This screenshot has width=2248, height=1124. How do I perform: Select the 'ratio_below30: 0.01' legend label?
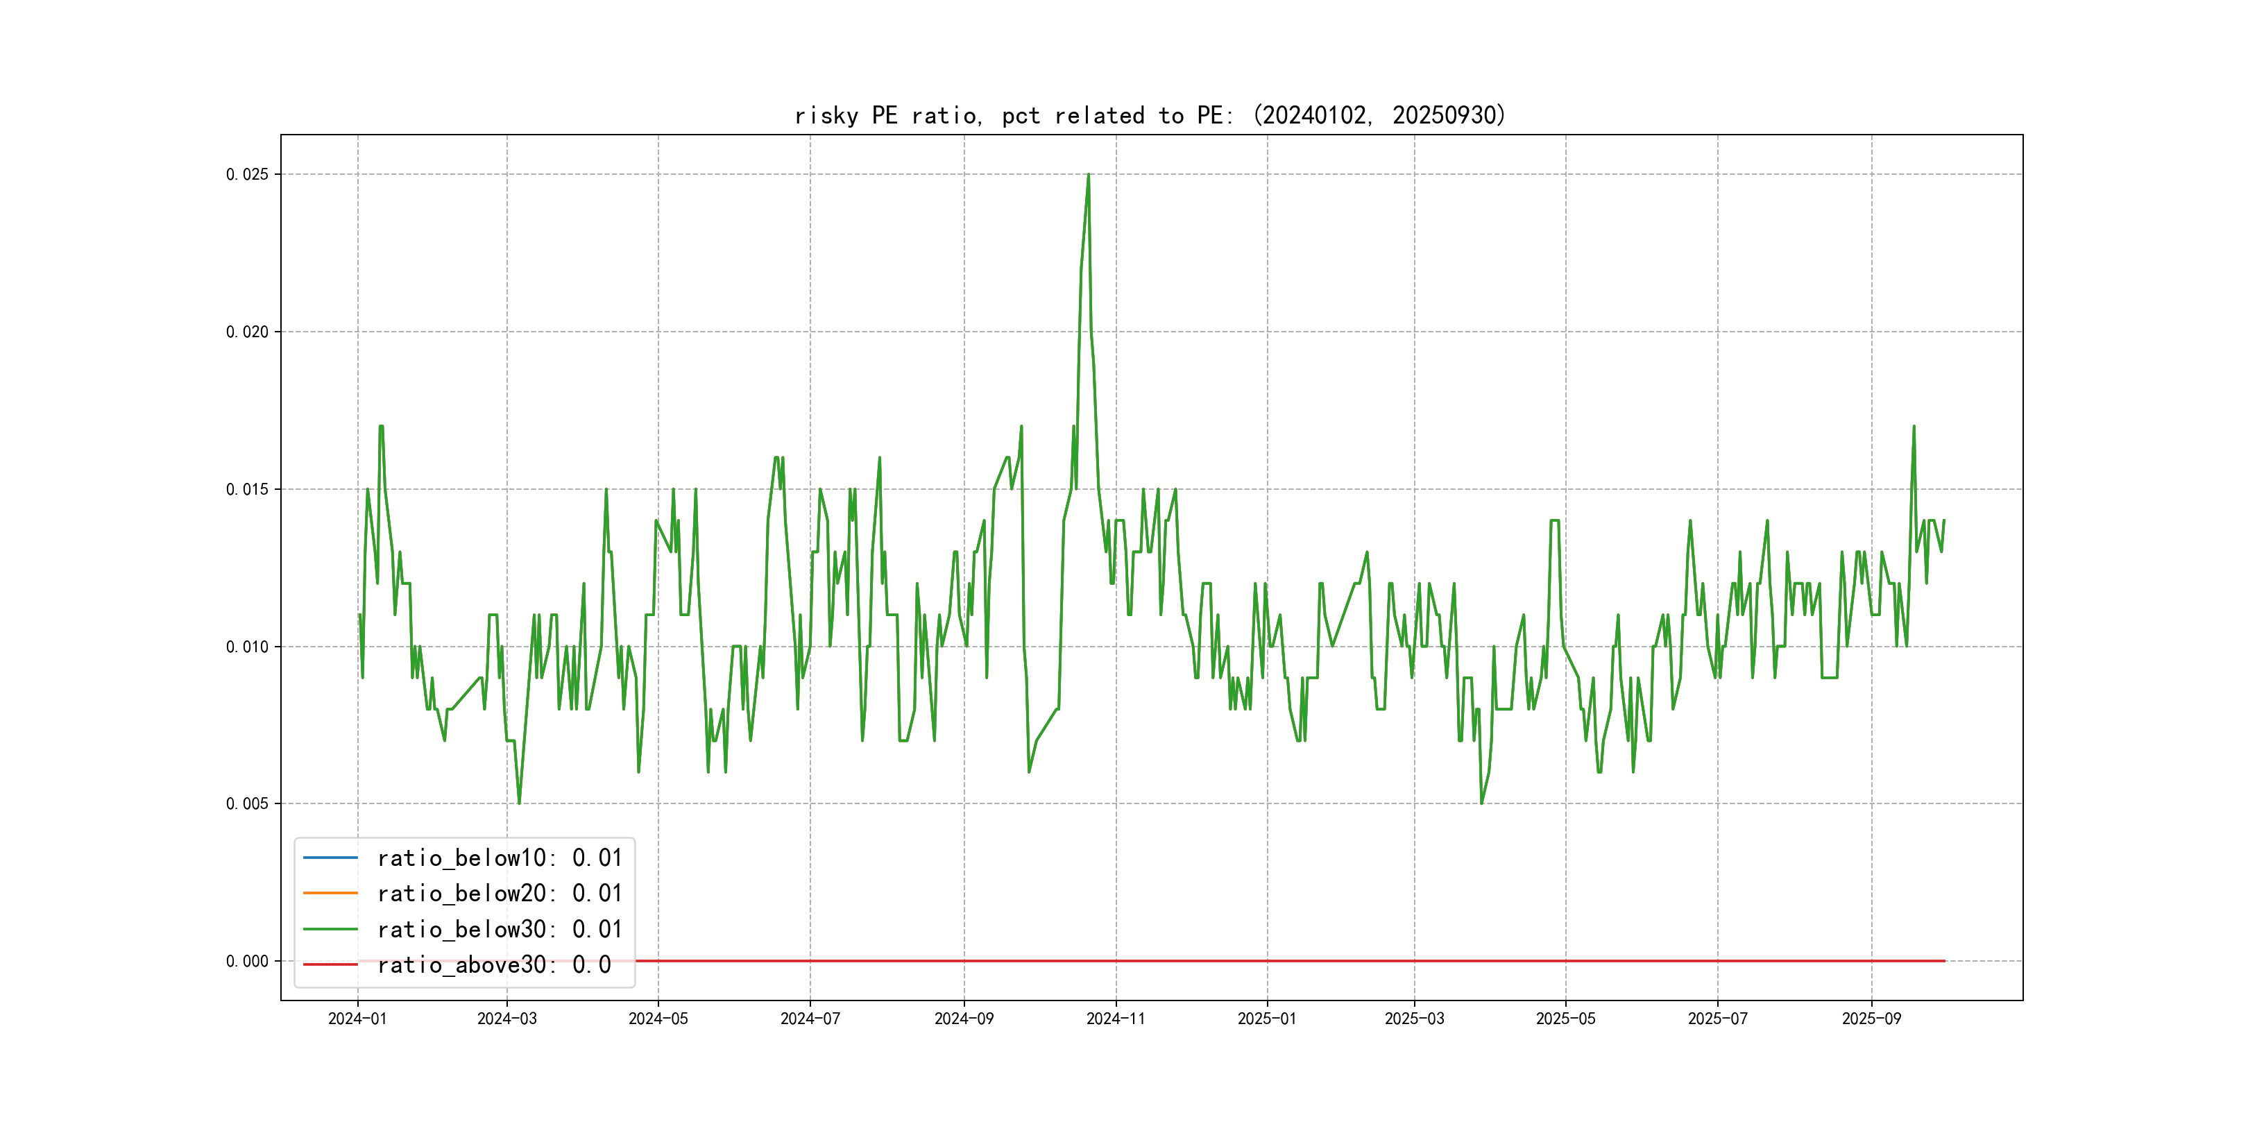(499, 930)
